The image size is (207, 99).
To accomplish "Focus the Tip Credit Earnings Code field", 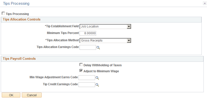I will 87,84.
